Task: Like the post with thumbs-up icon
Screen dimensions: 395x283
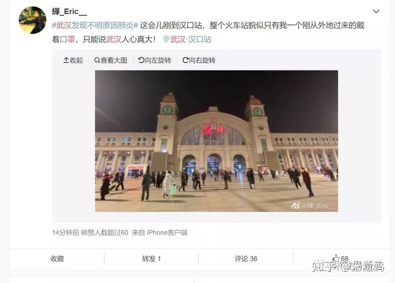Action: 336,258
